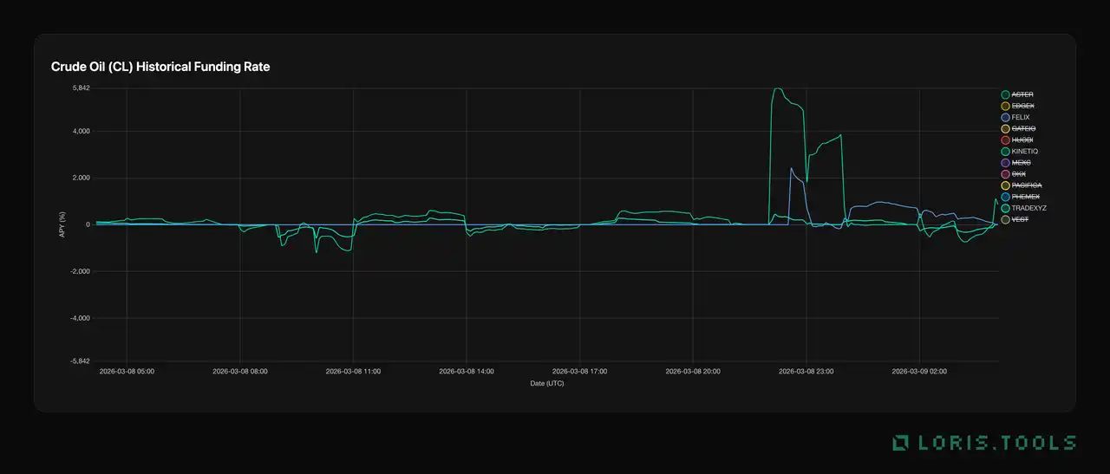Click the highest green spike on the chart
The image size is (1110, 474).
tap(777, 88)
